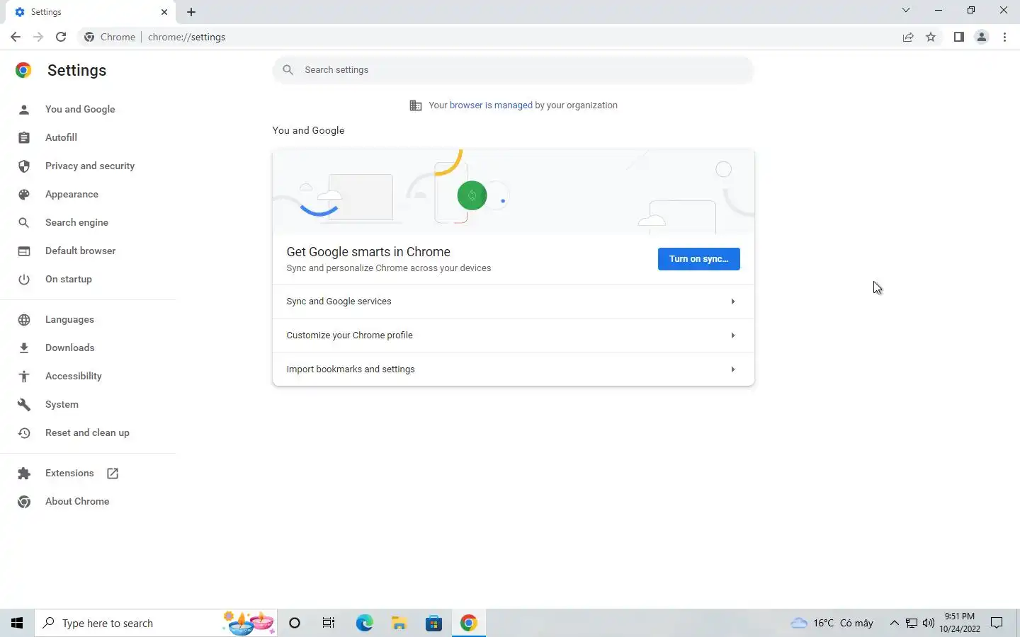Open On startup settings section
Viewport: 1020px width, 637px height.
(x=69, y=279)
